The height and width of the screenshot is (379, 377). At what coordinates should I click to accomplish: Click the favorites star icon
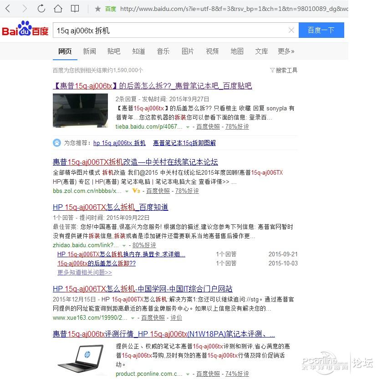pyautogui.click(x=98, y=9)
